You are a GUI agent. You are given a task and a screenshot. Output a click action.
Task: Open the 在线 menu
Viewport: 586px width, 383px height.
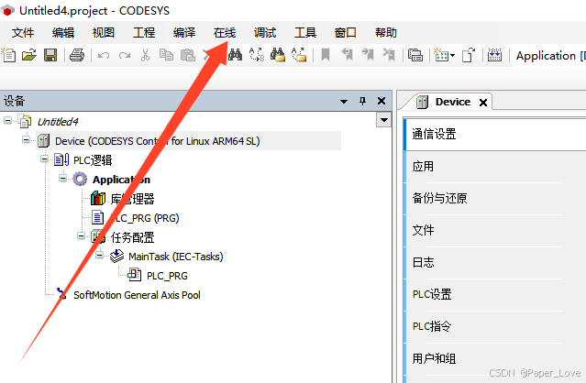pos(225,33)
